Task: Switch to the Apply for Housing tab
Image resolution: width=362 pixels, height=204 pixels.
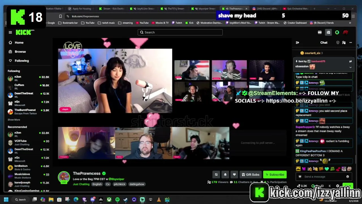Action: (81, 8)
